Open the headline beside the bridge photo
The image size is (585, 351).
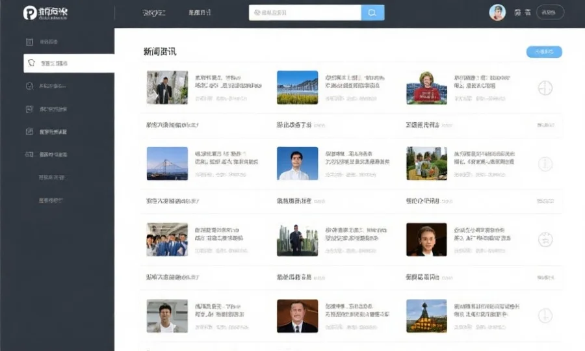[x=226, y=158]
